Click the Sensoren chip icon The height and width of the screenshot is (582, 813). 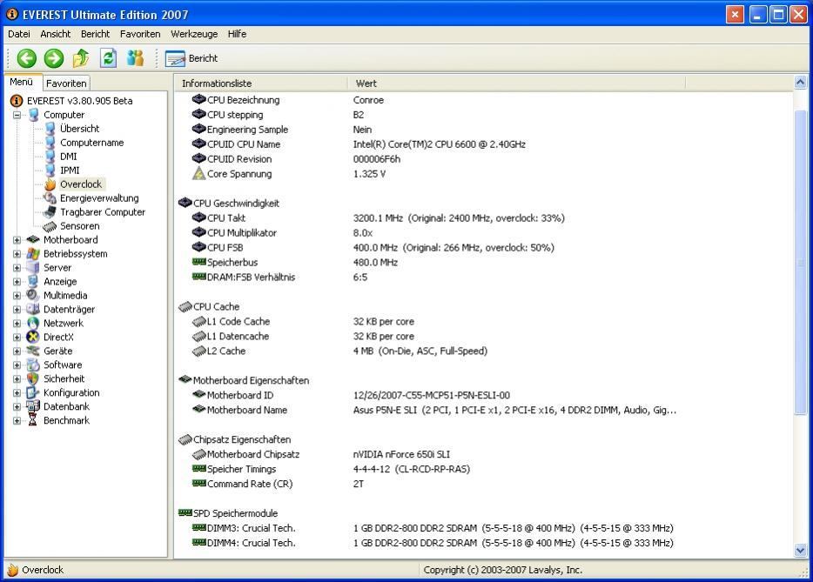(x=50, y=226)
